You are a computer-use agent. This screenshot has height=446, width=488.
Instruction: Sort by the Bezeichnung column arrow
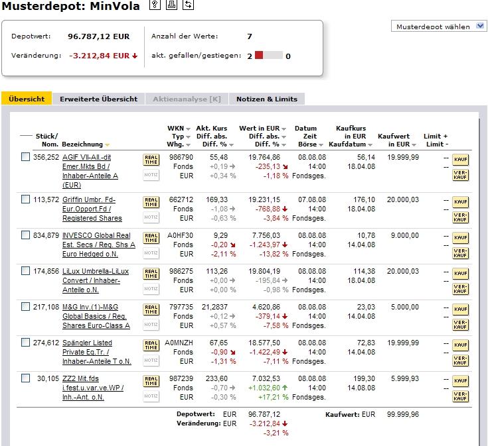(x=108, y=144)
